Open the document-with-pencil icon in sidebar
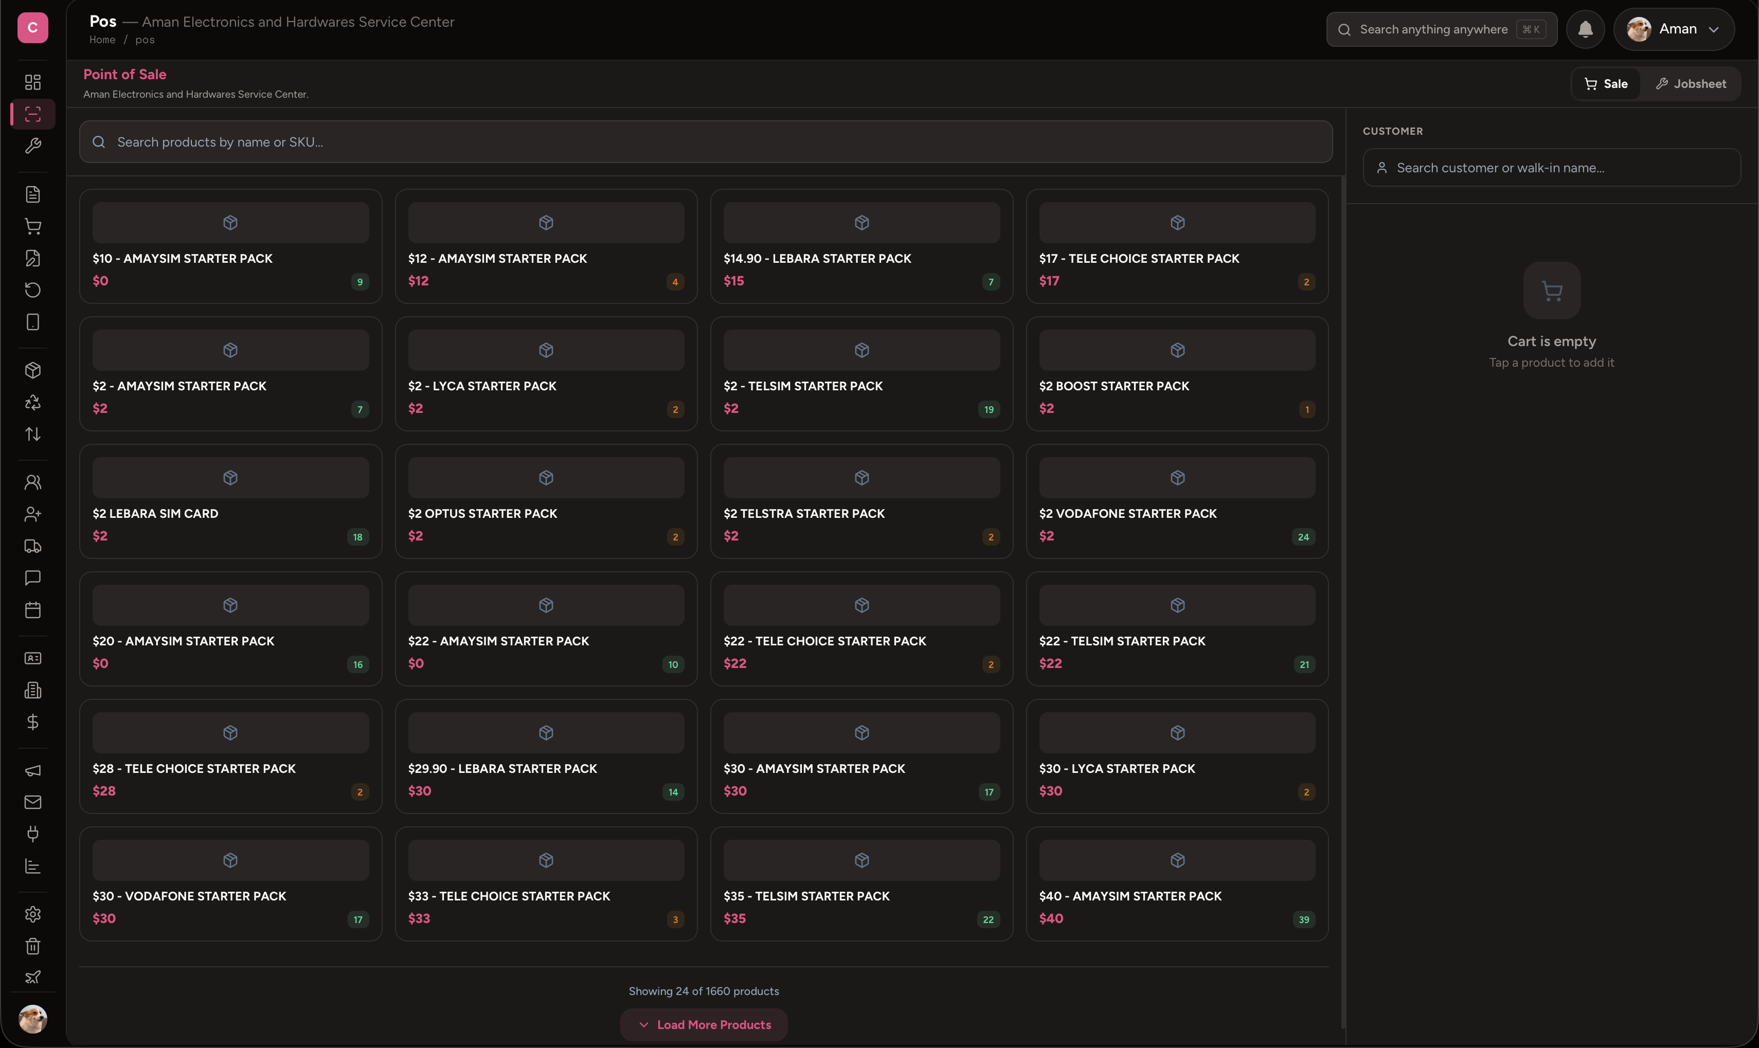The height and width of the screenshot is (1048, 1759). point(32,258)
